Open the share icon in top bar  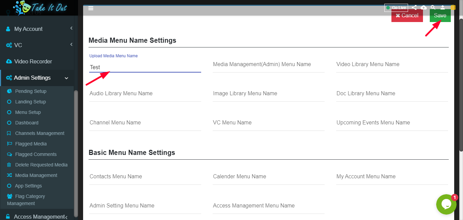pyautogui.click(x=414, y=7)
